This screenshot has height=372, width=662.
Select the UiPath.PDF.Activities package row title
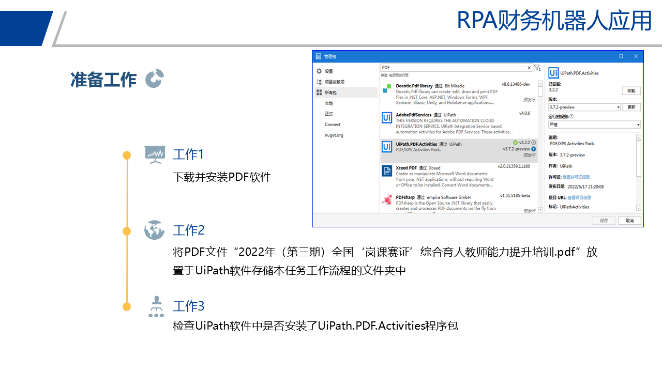click(417, 144)
